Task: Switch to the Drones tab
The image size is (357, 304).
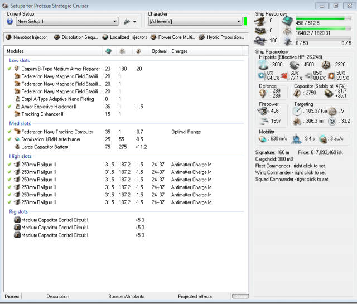Action: pos(12,296)
